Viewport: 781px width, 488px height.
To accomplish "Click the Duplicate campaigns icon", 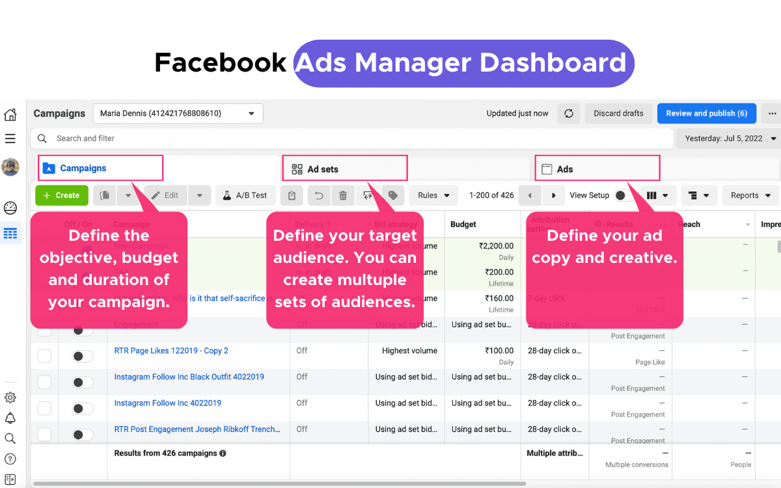I will pyautogui.click(x=104, y=195).
